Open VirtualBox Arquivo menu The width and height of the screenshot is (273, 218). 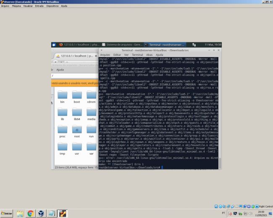coord(5,6)
